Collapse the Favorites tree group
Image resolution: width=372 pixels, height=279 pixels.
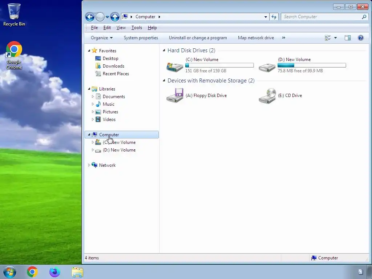tap(89, 50)
